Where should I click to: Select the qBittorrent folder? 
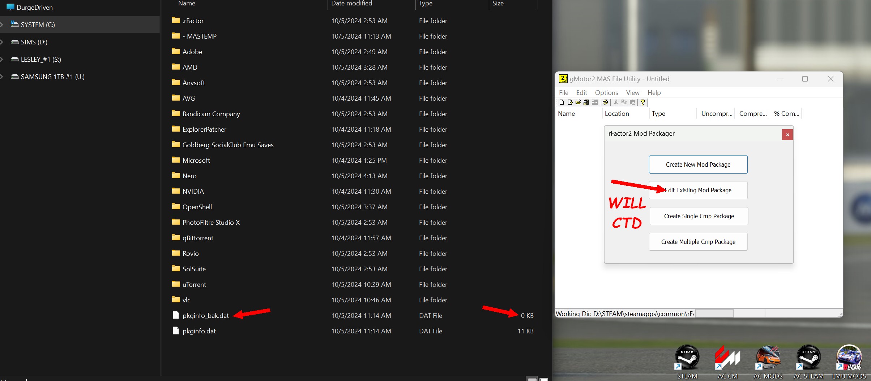[x=354, y=238]
